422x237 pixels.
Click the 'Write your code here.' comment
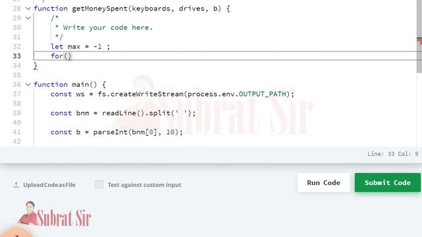tap(107, 28)
